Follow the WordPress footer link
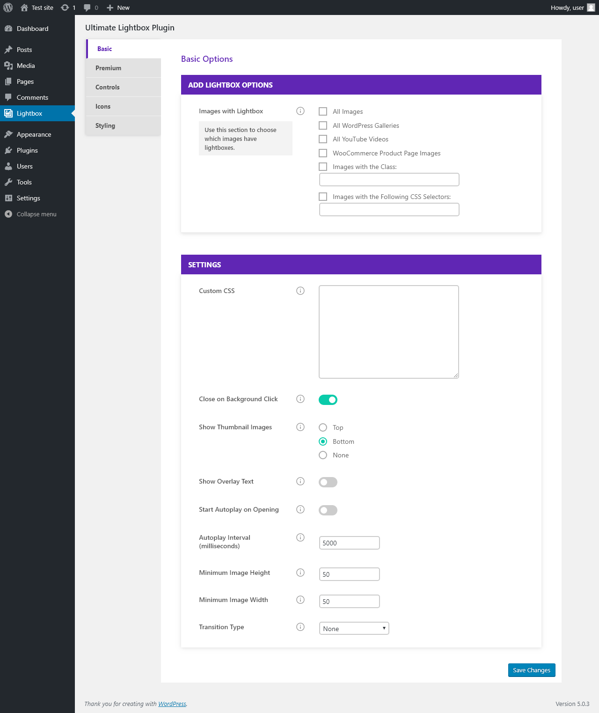The height and width of the screenshot is (713, 599). point(172,704)
